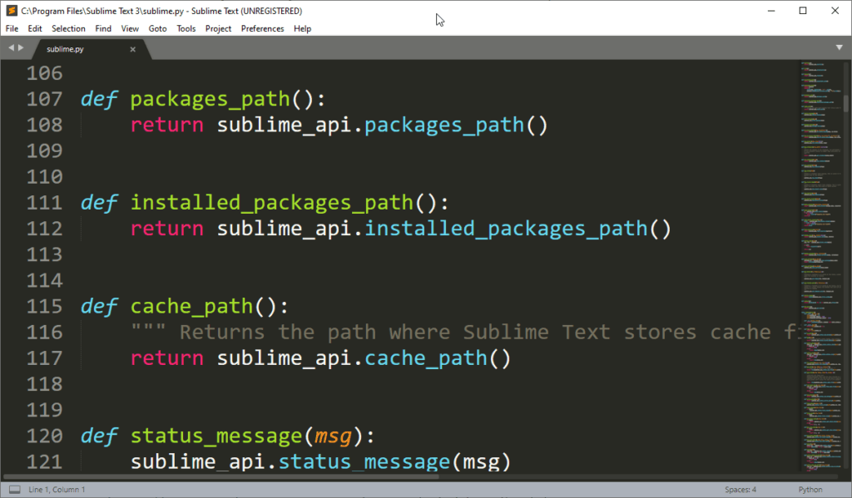Toggle the side bar icon in status bar
This screenshot has height=498, width=852.
[x=15, y=490]
